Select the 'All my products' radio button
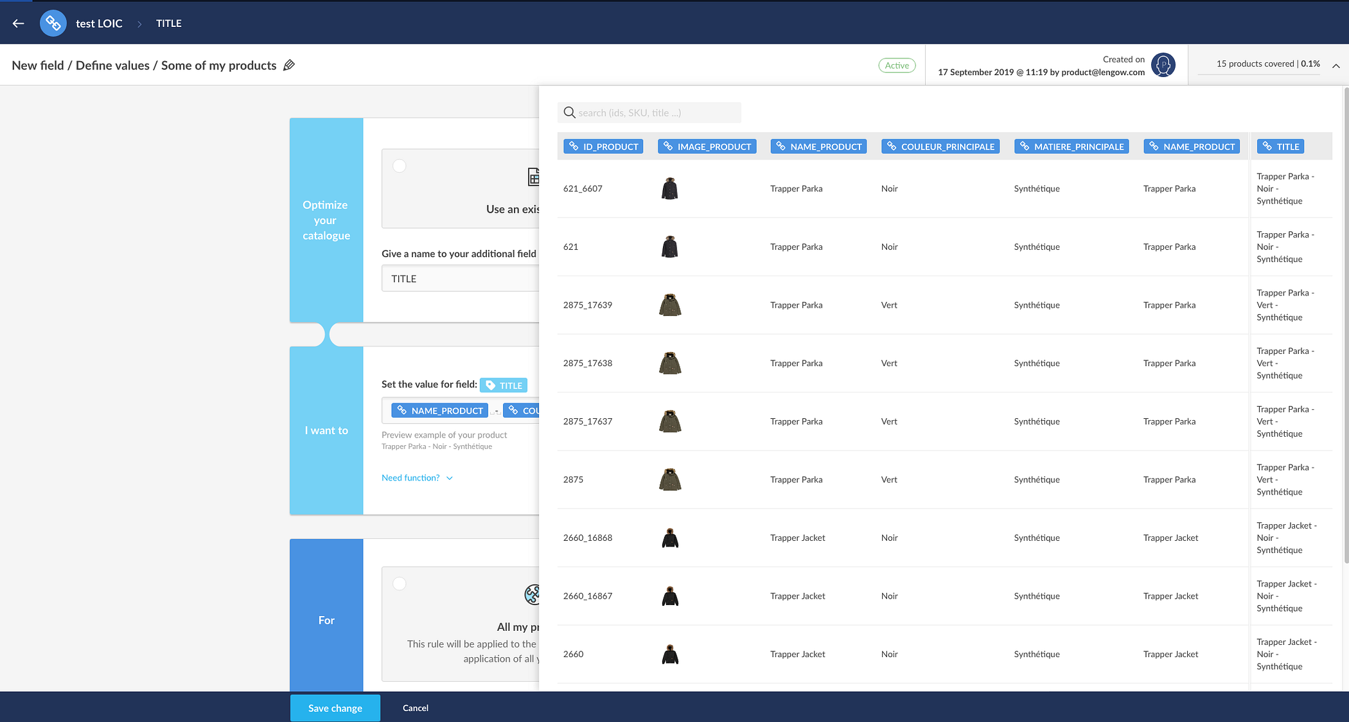The image size is (1349, 722). click(x=400, y=583)
